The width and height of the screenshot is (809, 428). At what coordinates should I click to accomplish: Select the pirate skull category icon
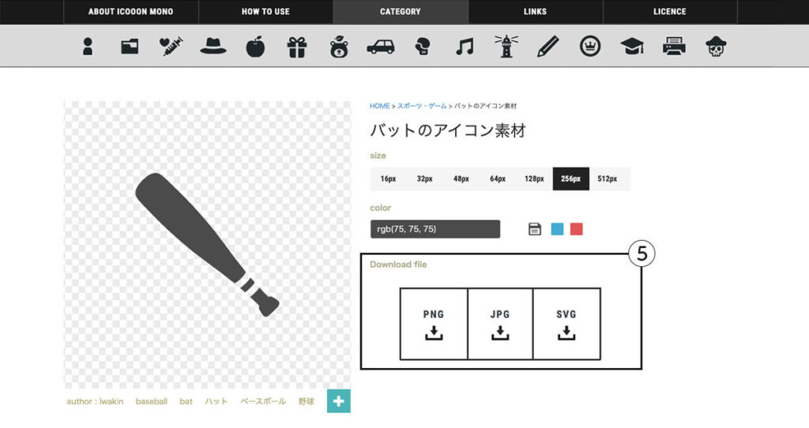[x=716, y=47]
